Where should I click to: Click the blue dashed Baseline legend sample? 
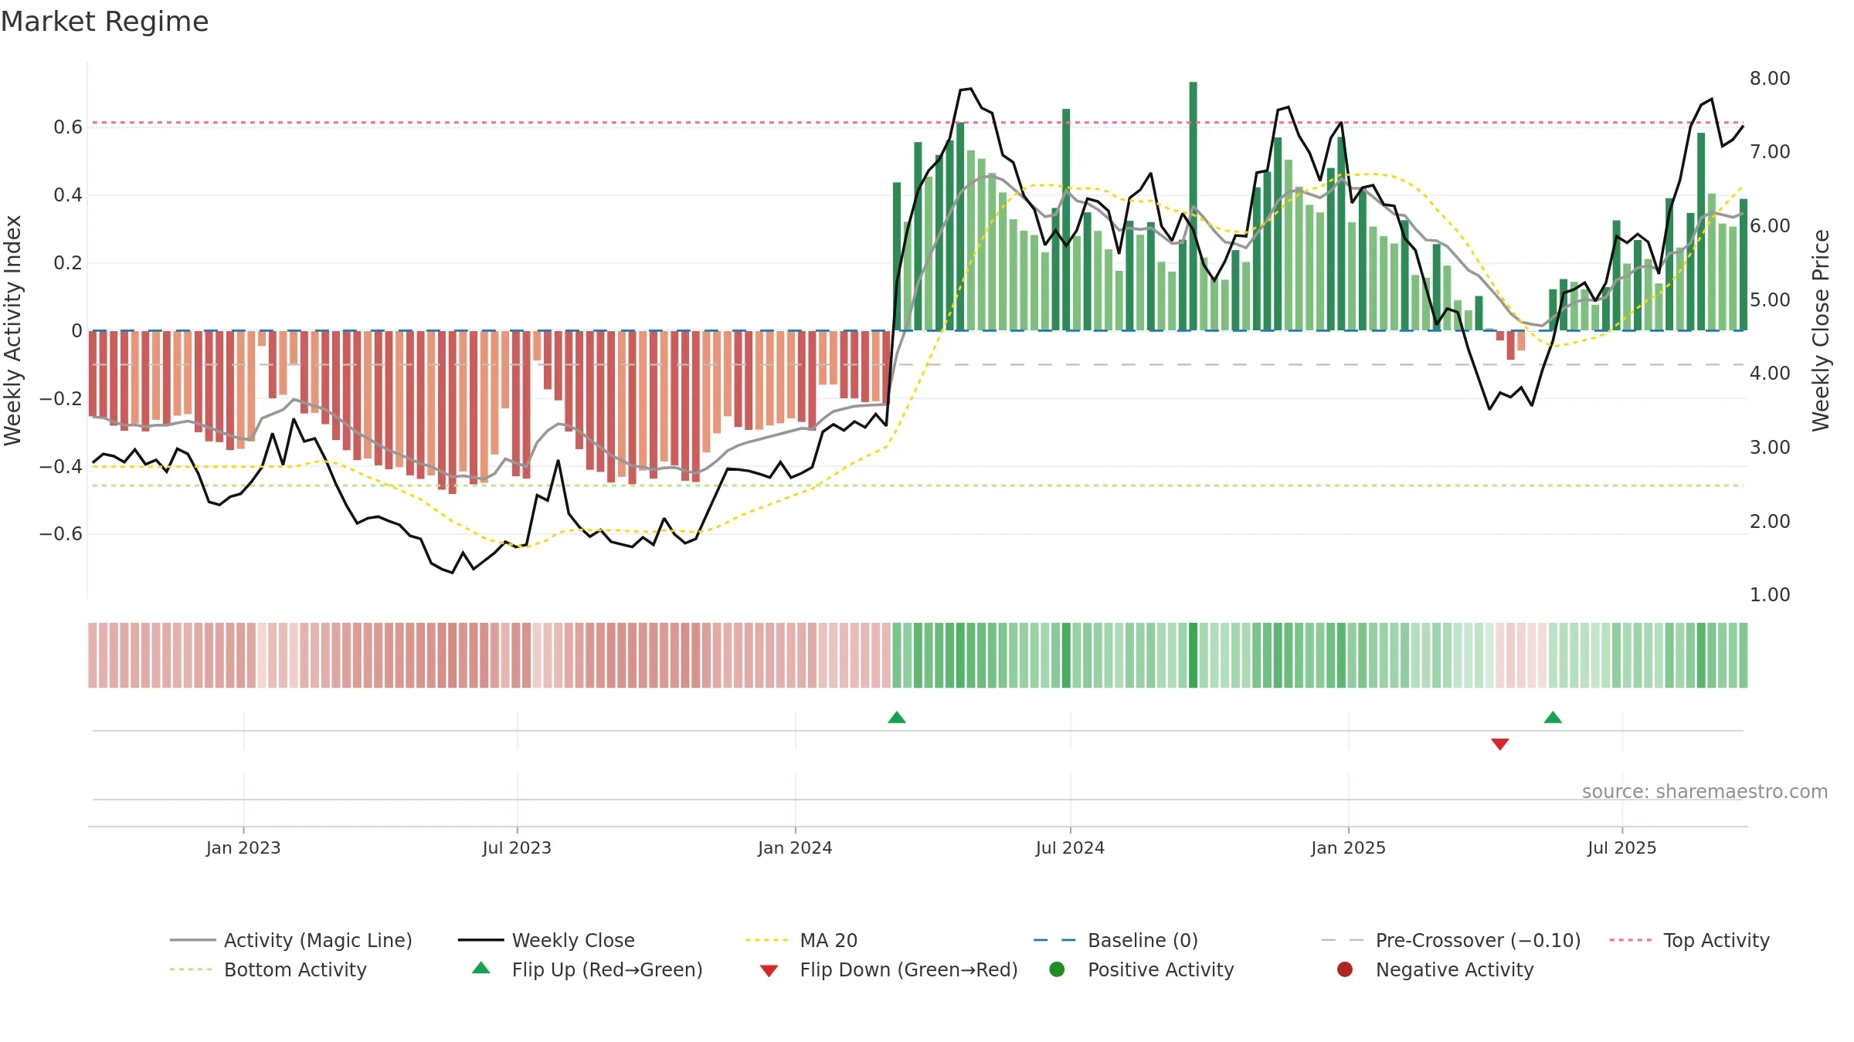pyautogui.click(x=1054, y=940)
